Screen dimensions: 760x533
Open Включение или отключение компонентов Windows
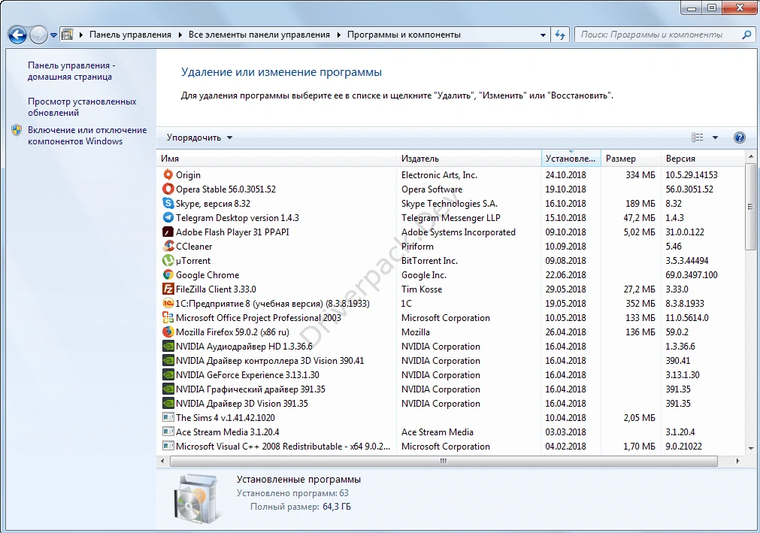(x=87, y=135)
